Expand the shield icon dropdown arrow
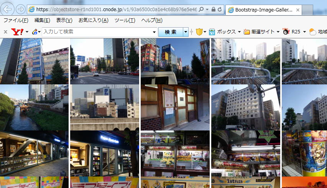The height and width of the screenshot is (188, 327). point(205,32)
